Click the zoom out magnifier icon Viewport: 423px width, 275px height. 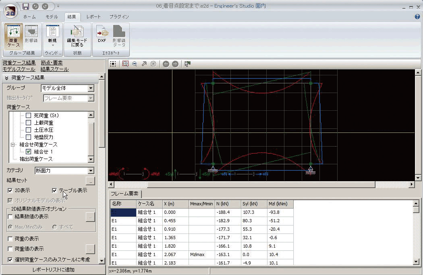point(135,64)
